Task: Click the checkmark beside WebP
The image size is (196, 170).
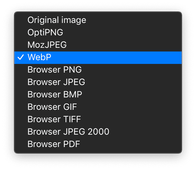Action: (21, 58)
